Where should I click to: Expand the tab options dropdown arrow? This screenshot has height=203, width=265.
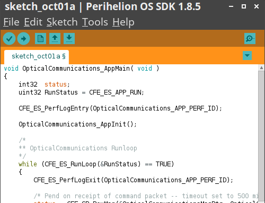coord(247,56)
